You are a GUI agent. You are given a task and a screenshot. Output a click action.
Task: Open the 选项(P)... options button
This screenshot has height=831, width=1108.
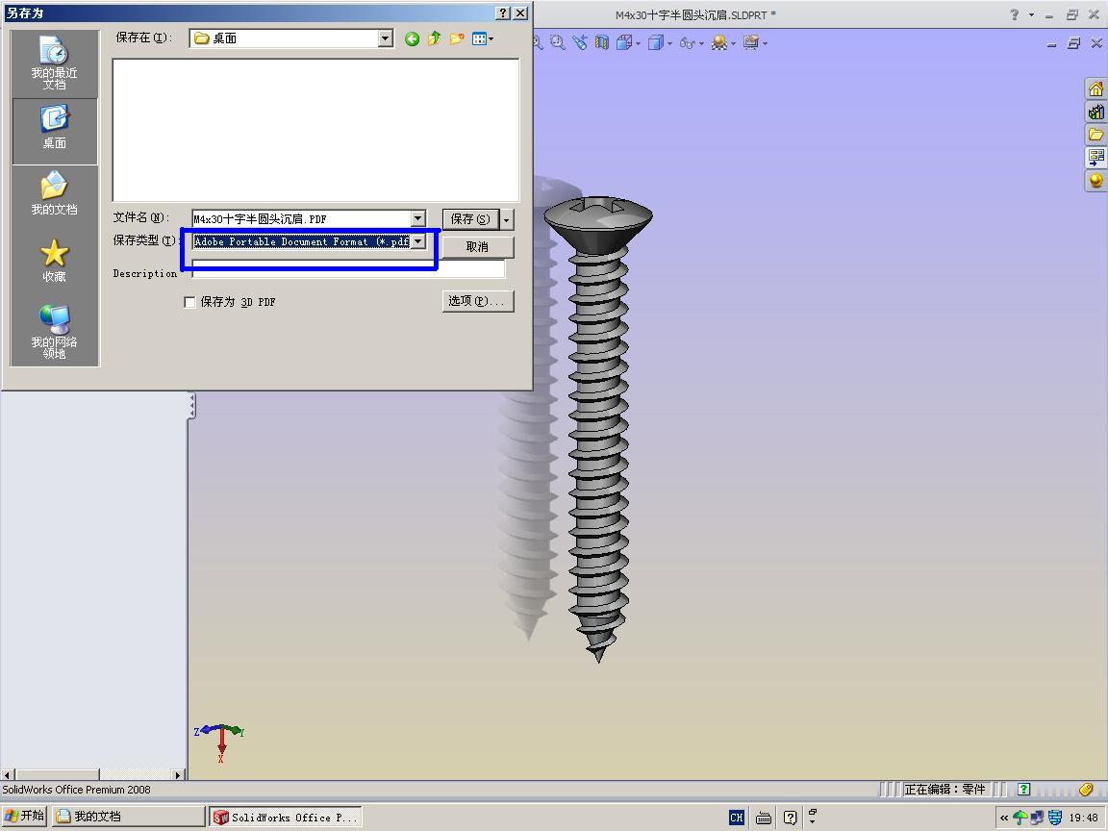coord(478,301)
